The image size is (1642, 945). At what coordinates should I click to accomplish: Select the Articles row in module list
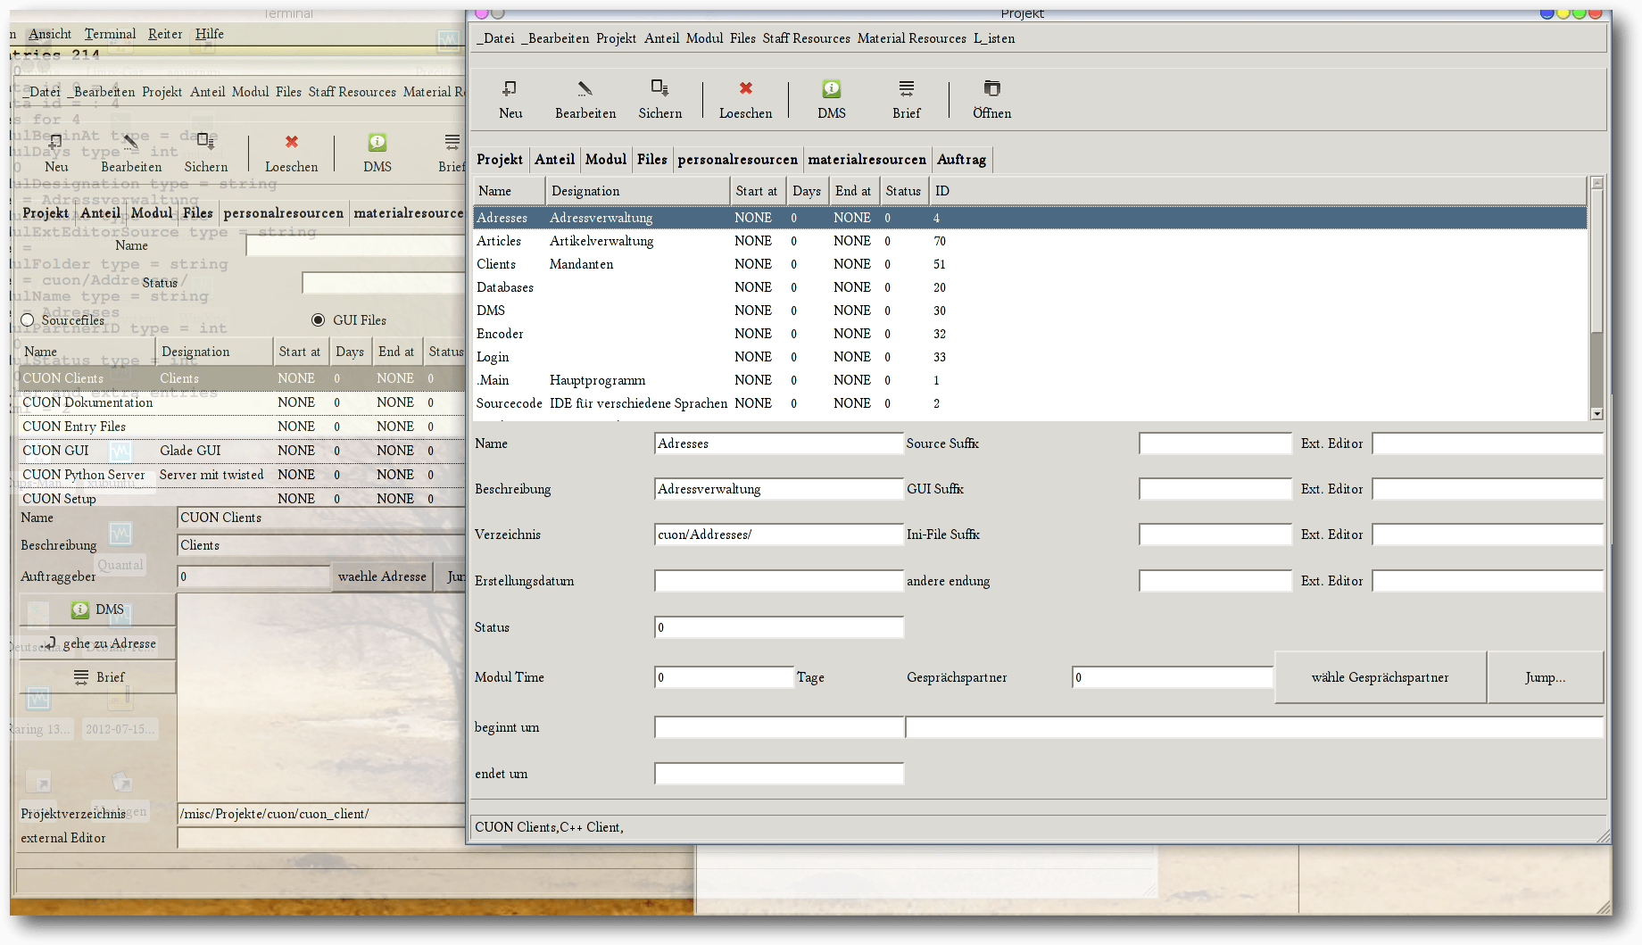pyautogui.click(x=1030, y=241)
